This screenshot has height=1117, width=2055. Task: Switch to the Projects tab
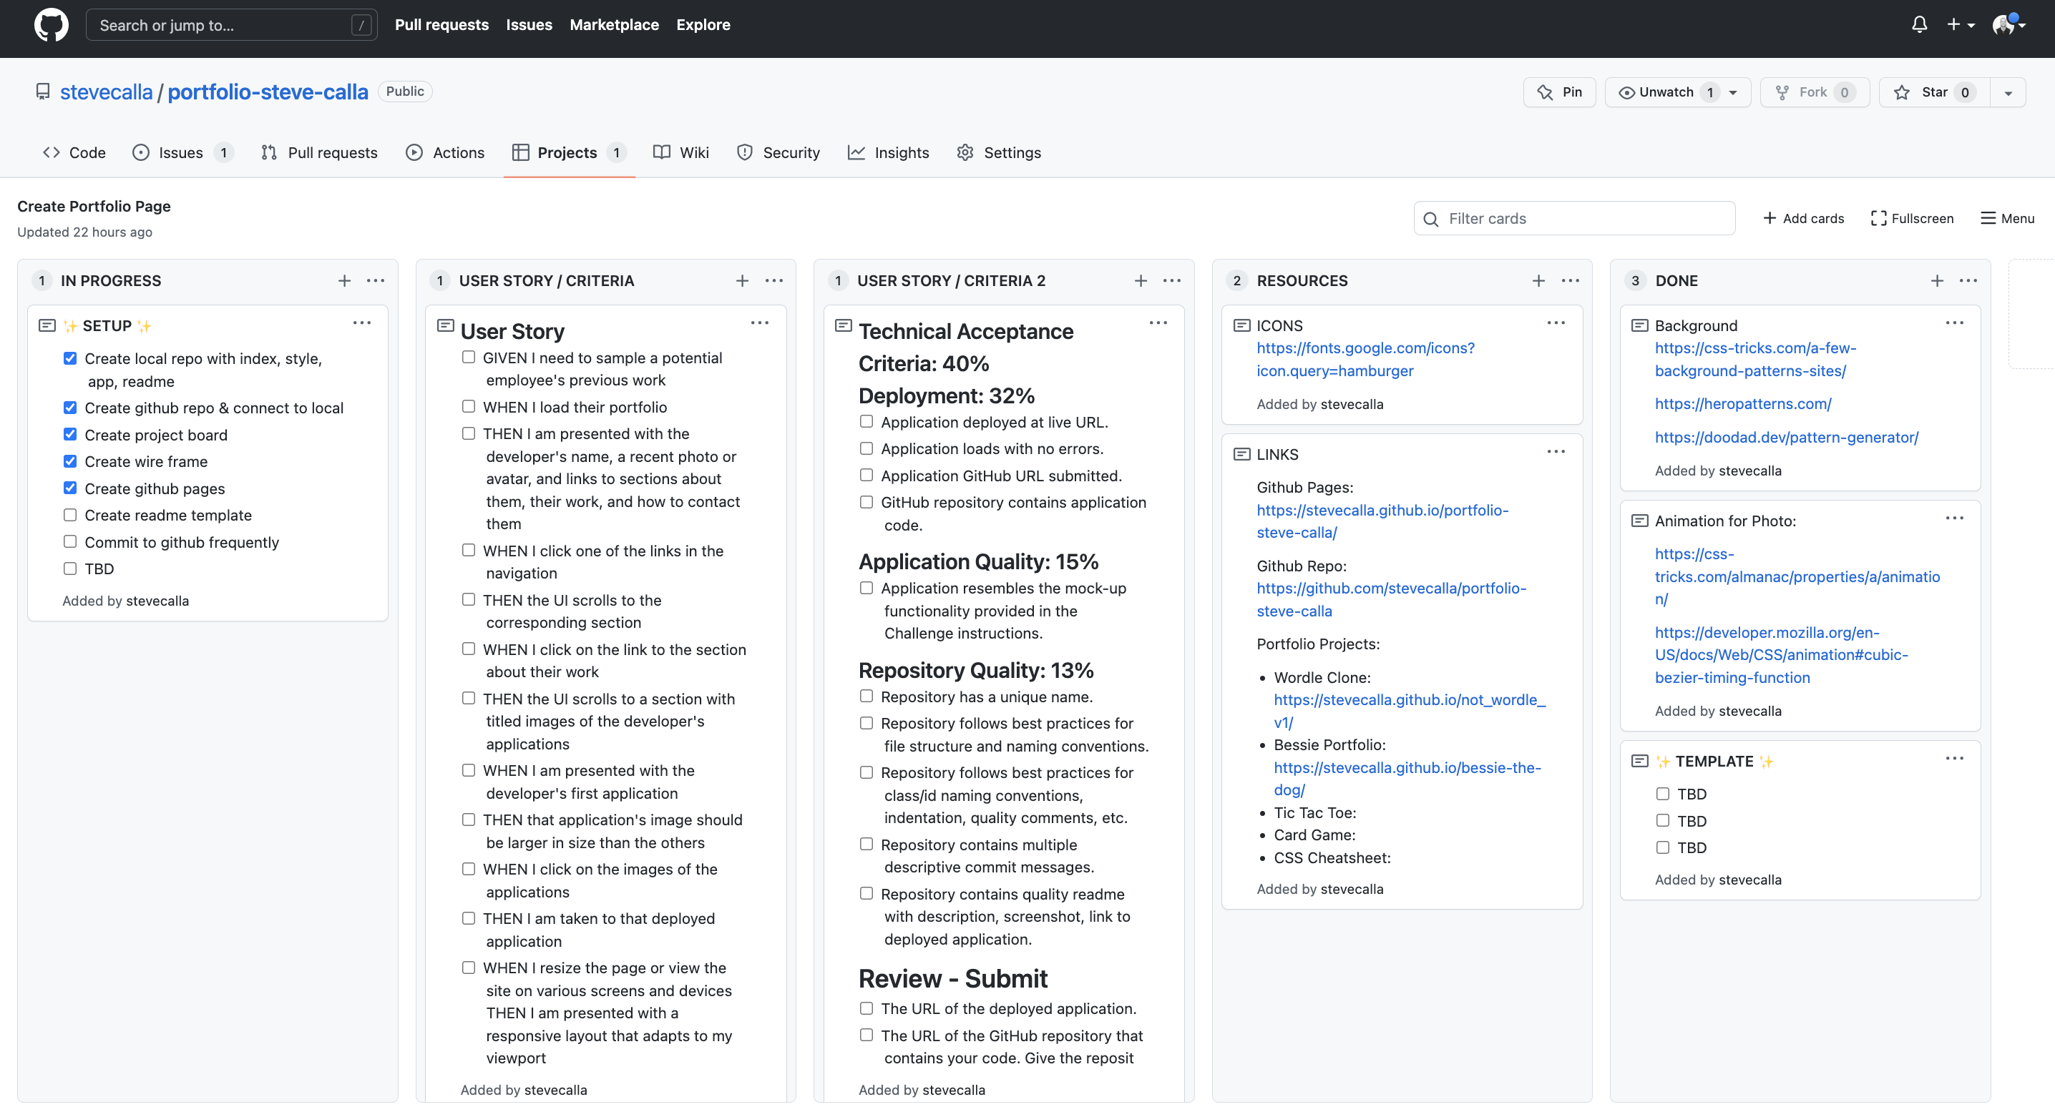tap(567, 152)
